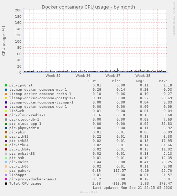The width and height of the screenshot is (177, 196).
Task: Click the magenta pic-proxy-docker-gen-1 swatch
Action: click(x=6, y=179)
